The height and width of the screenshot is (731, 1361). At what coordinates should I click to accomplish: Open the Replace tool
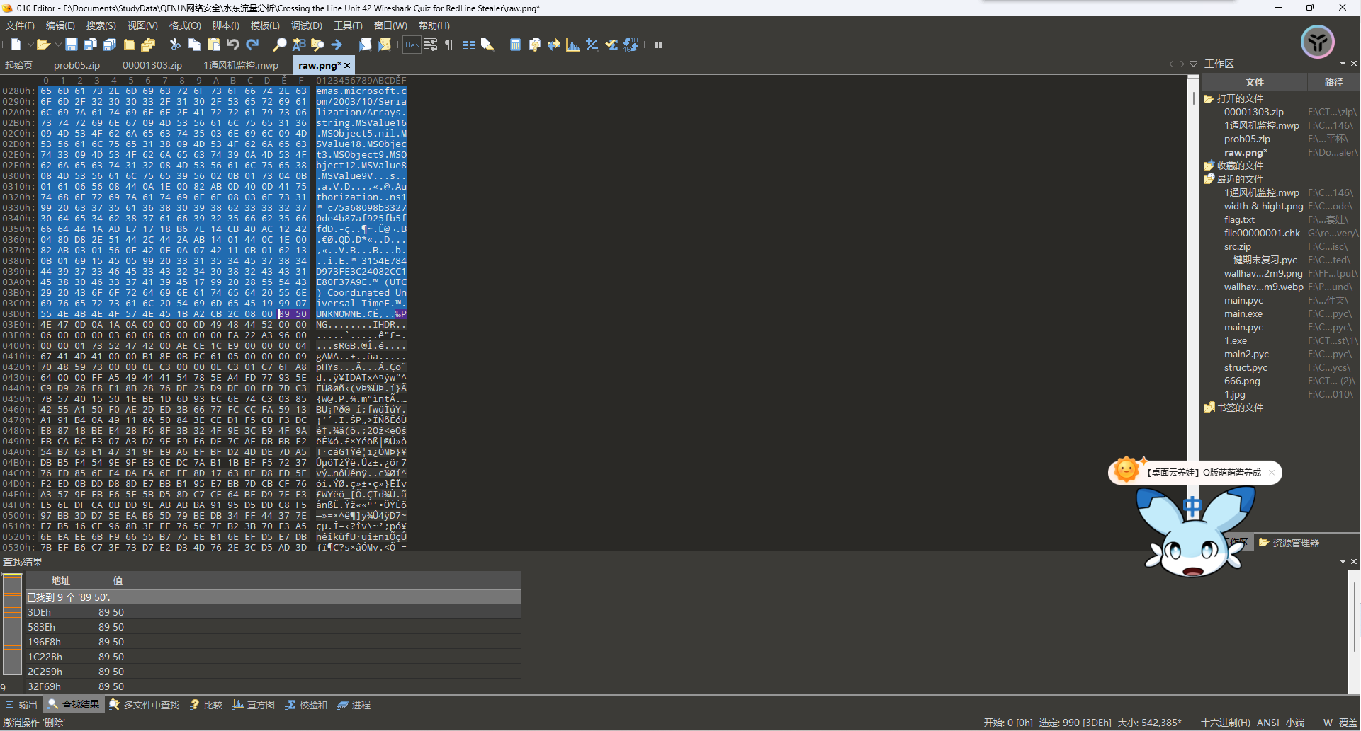point(298,44)
